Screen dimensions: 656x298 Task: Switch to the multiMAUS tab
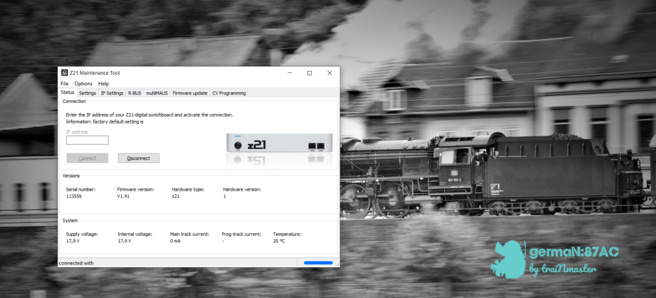click(x=157, y=93)
